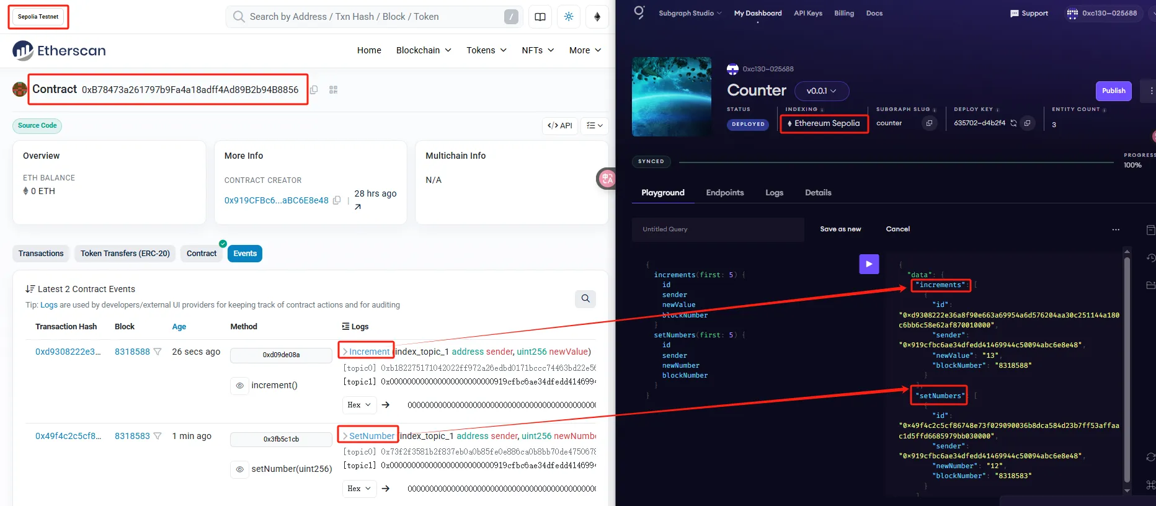Open query options ellipsis next to Cancel
Image resolution: width=1156 pixels, height=506 pixels.
coord(1116,229)
